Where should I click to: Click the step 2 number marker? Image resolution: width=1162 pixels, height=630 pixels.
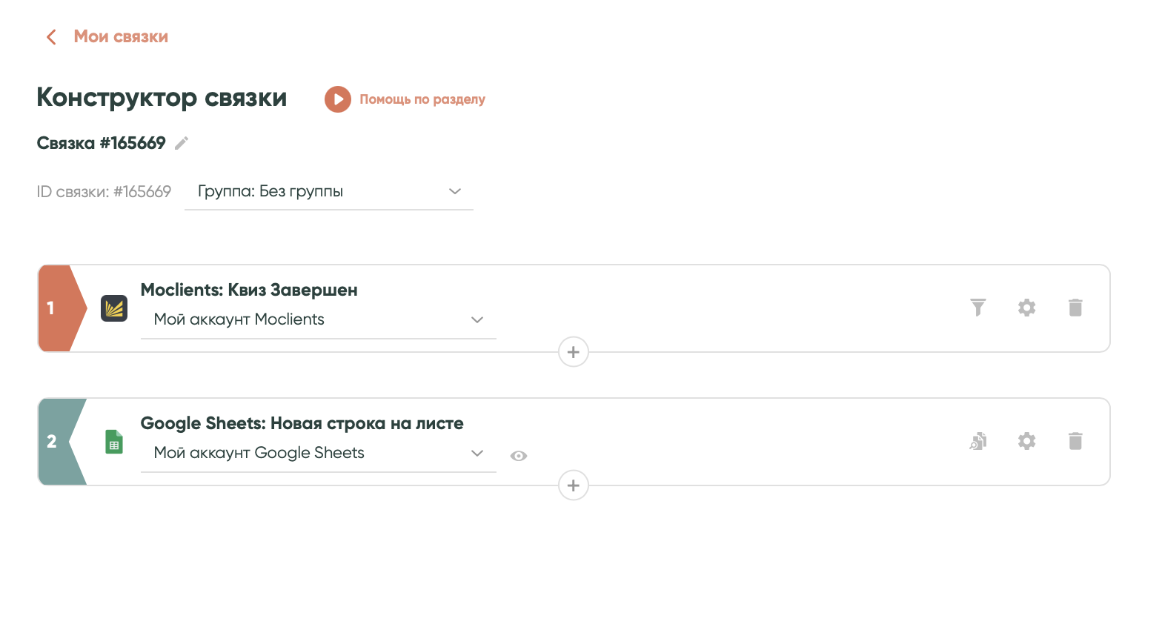pos(53,442)
